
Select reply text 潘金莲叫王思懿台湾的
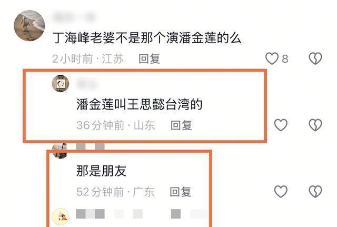(140, 104)
